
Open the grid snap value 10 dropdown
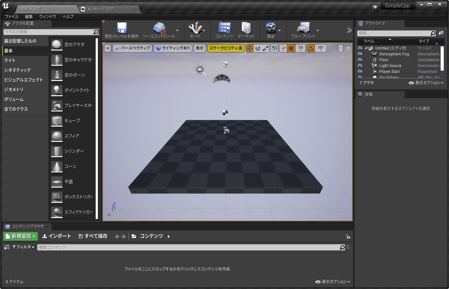point(301,48)
